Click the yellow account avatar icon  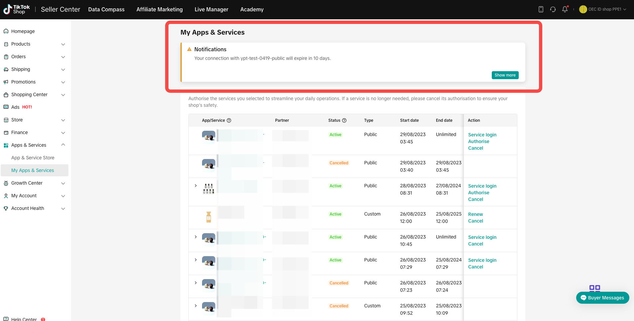pos(583,9)
